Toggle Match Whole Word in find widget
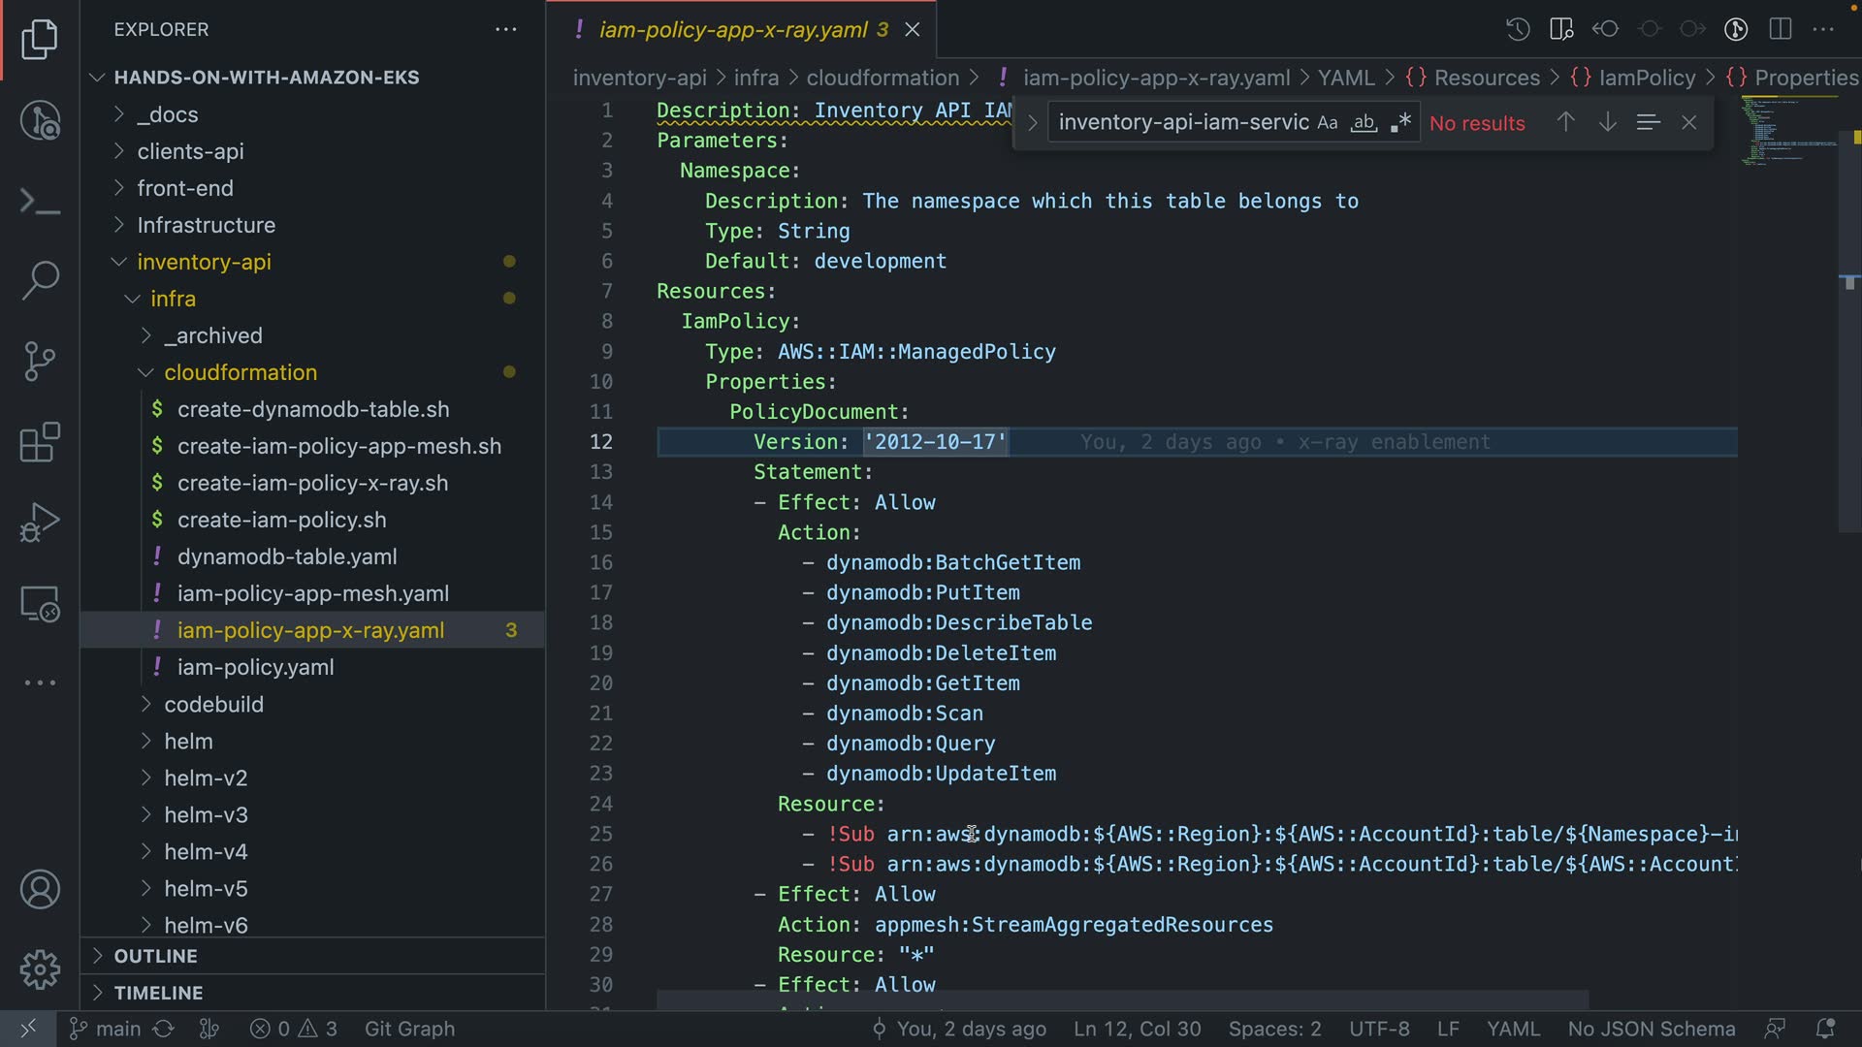The image size is (1862, 1047). pyautogui.click(x=1364, y=123)
